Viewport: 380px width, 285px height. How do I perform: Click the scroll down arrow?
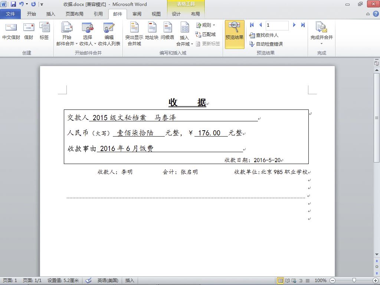coord(377,254)
